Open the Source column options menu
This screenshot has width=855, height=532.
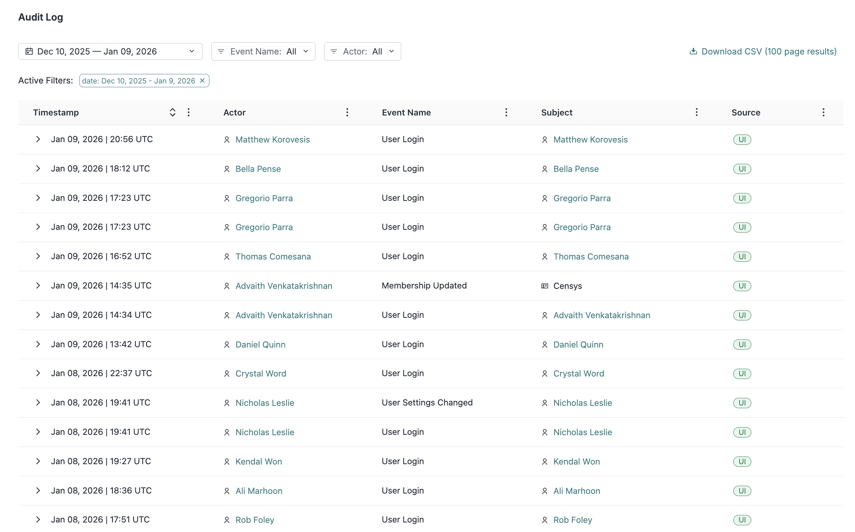tap(823, 112)
